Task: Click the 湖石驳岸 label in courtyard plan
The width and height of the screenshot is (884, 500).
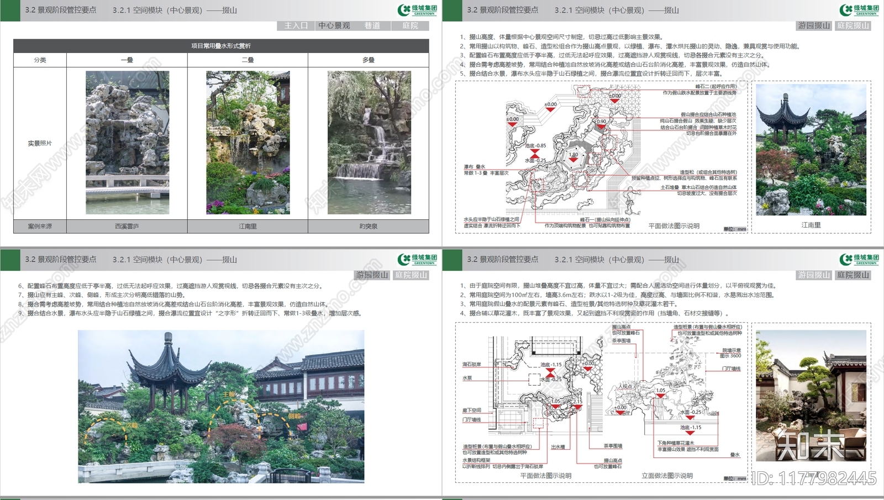Action: [471, 364]
